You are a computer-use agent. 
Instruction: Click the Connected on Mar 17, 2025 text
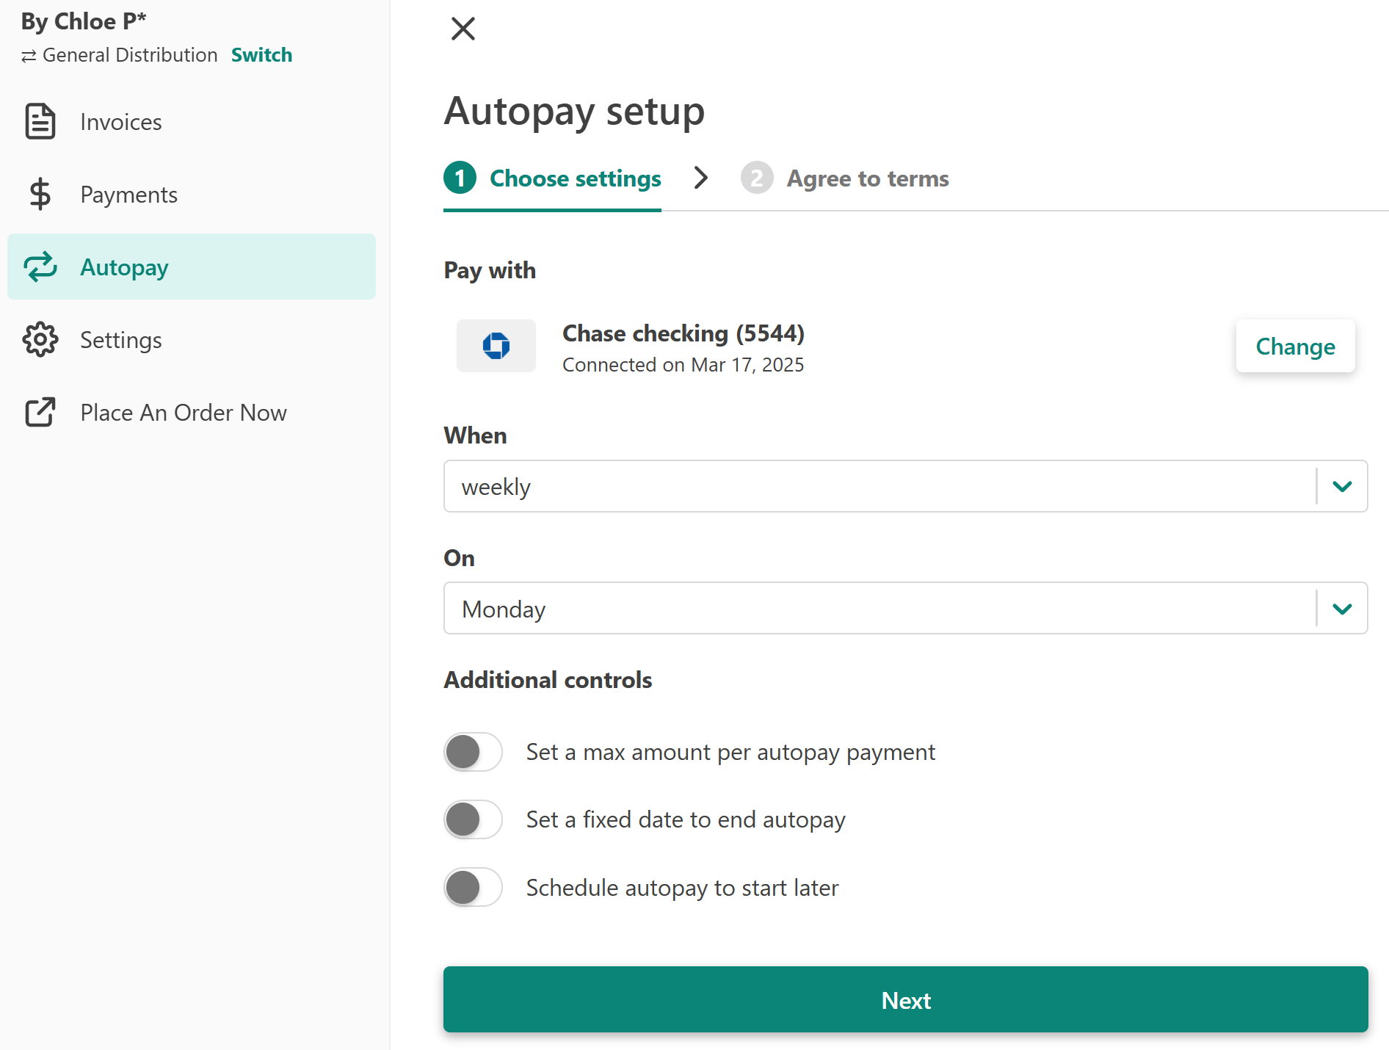pyautogui.click(x=683, y=365)
